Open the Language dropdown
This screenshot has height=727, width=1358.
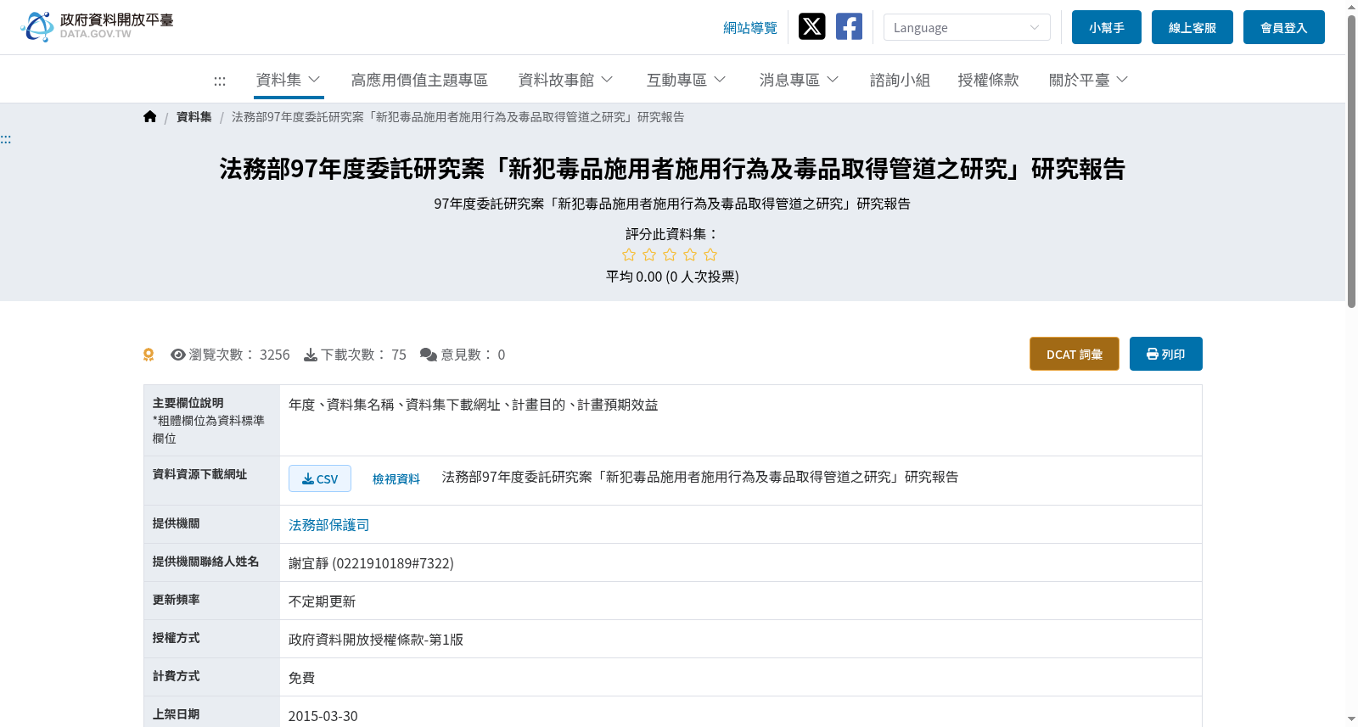coord(967,27)
